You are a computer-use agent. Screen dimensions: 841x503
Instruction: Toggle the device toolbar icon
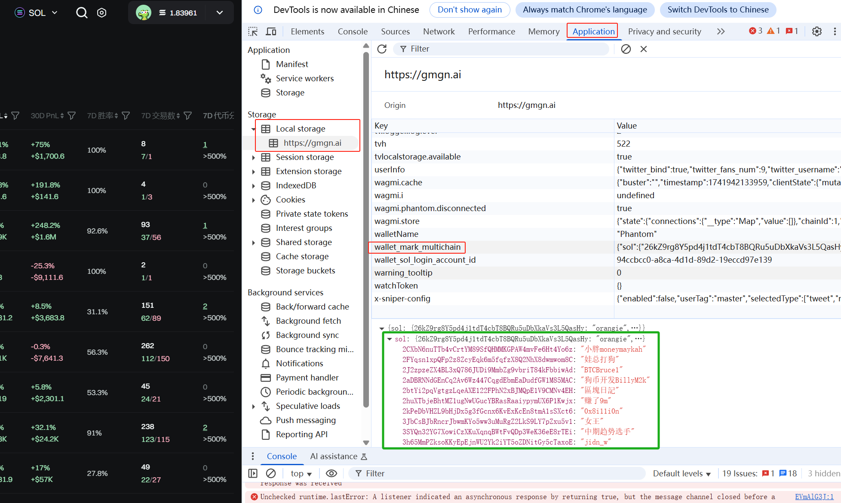tap(271, 31)
